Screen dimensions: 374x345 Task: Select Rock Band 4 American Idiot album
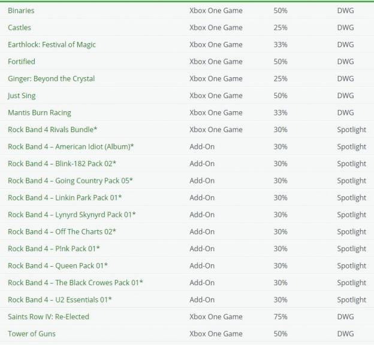coord(71,146)
